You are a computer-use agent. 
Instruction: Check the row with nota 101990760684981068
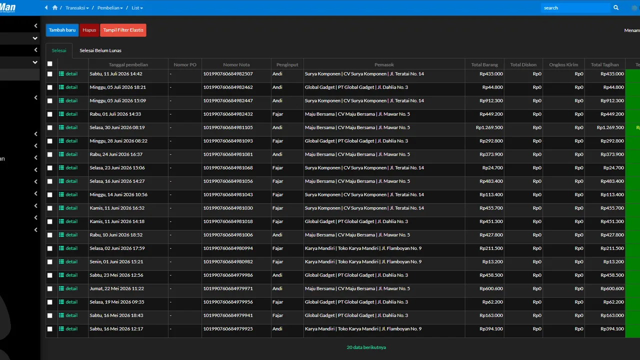49,168
